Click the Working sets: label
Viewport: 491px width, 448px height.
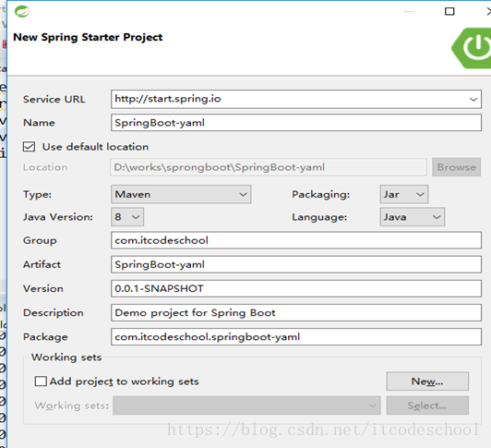(72, 406)
